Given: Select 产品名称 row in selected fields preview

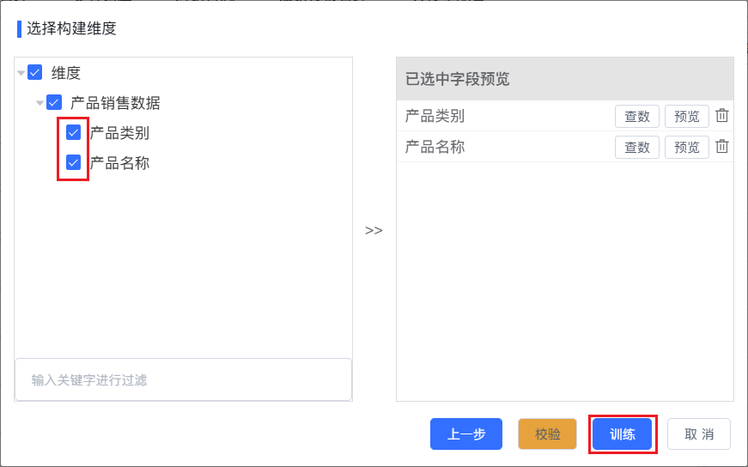Looking at the screenshot, I should click(x=565, y=147).
